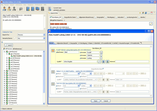157x111 pixels.
Task: Open the Database menu
Action: point(30,5)
